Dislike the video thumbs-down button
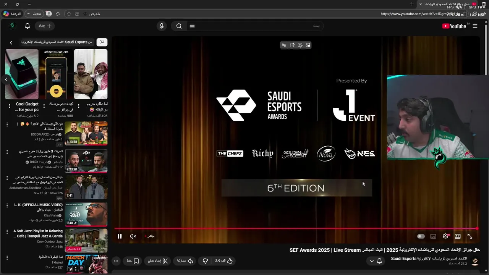489x275 pixels. [x=205, y=261]
